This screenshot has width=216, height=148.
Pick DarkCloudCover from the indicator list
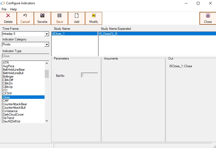(13, 115)
